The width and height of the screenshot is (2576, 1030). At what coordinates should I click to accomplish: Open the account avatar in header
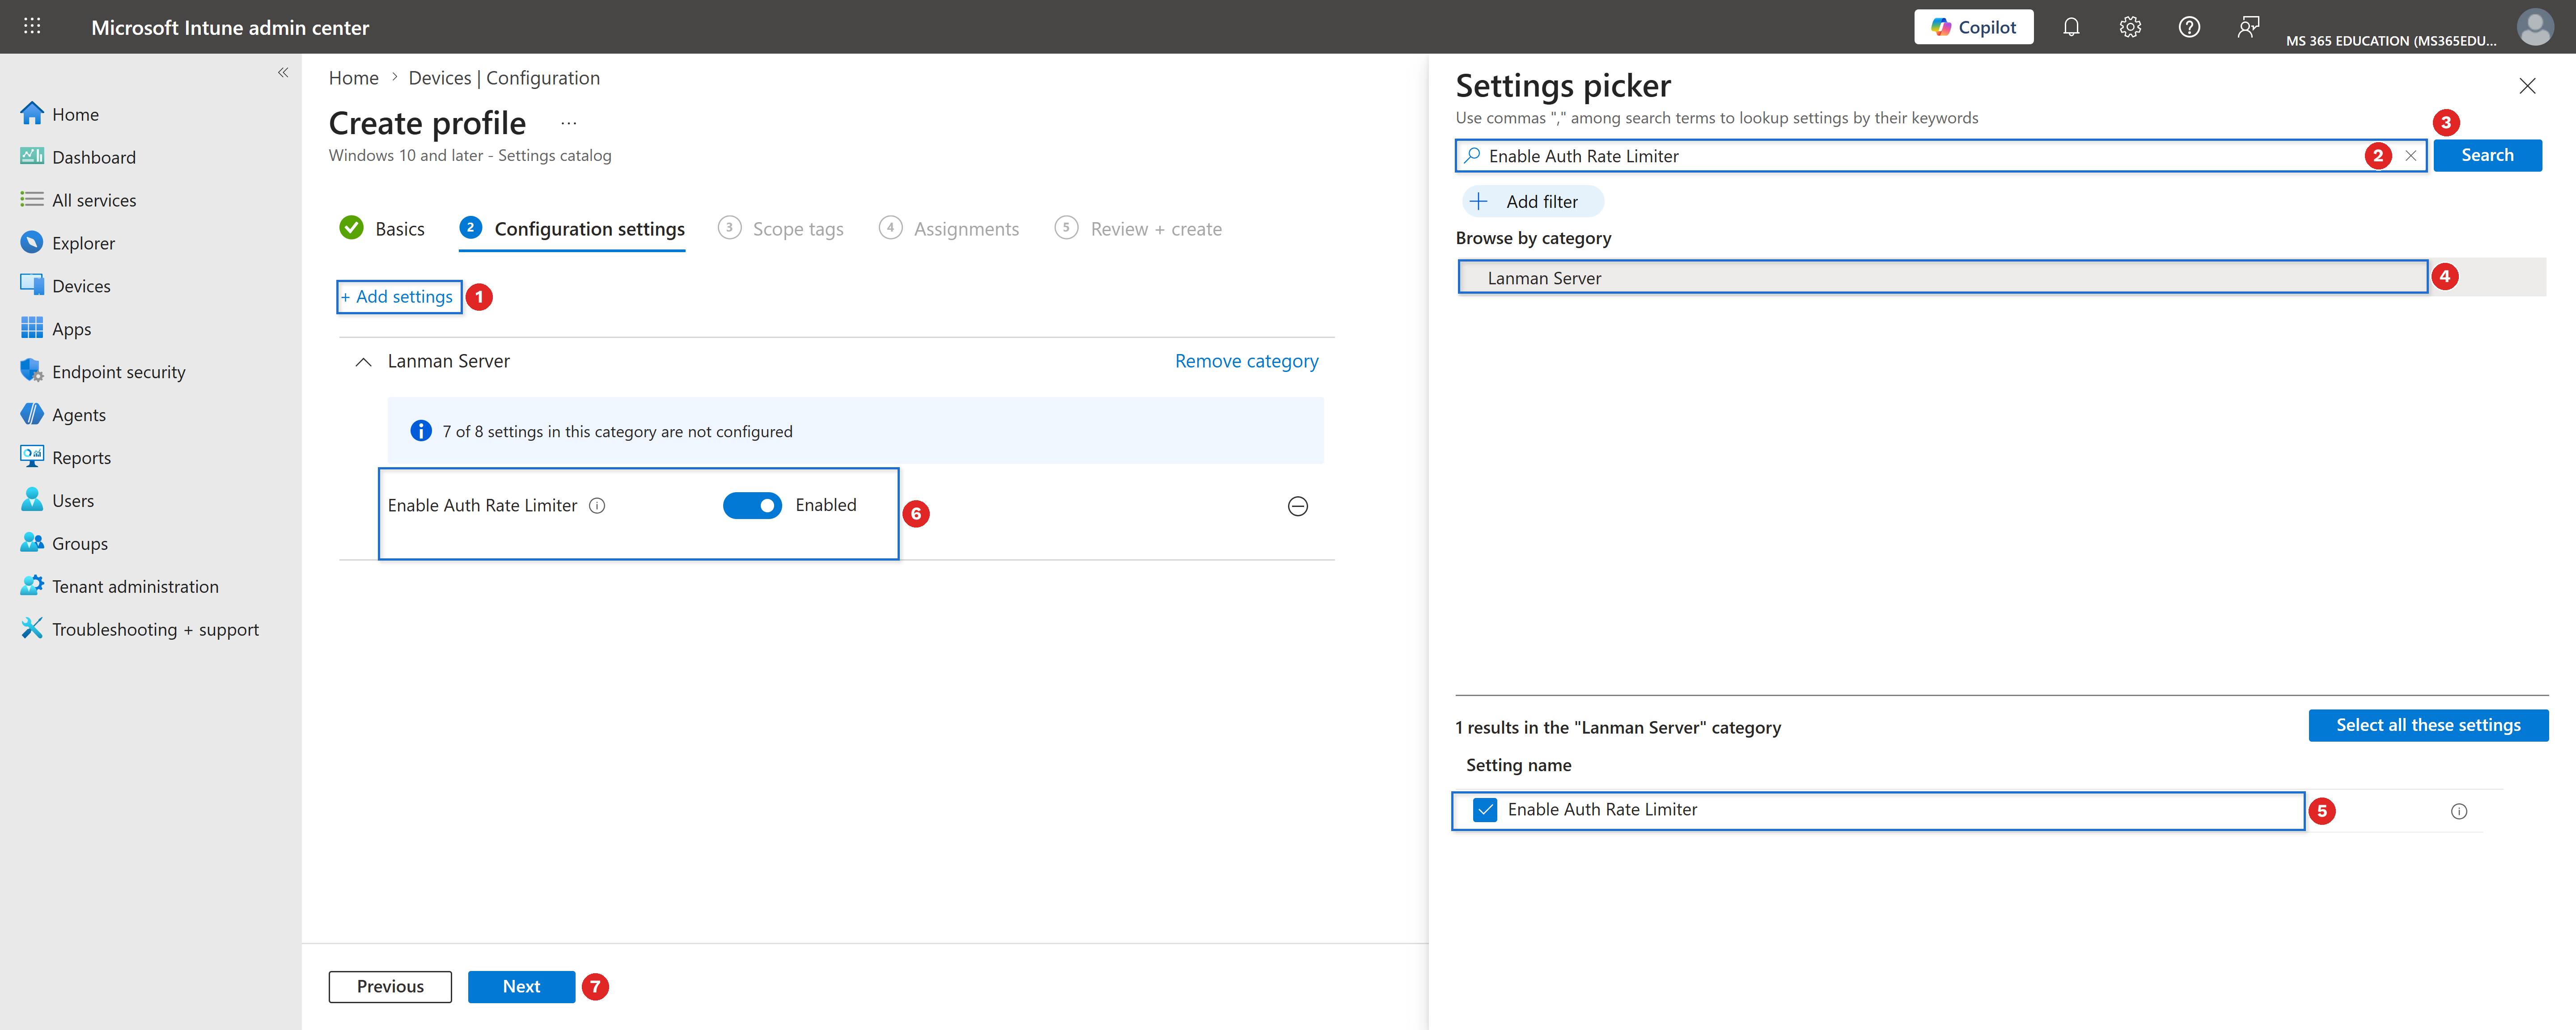coord(2535,27)
